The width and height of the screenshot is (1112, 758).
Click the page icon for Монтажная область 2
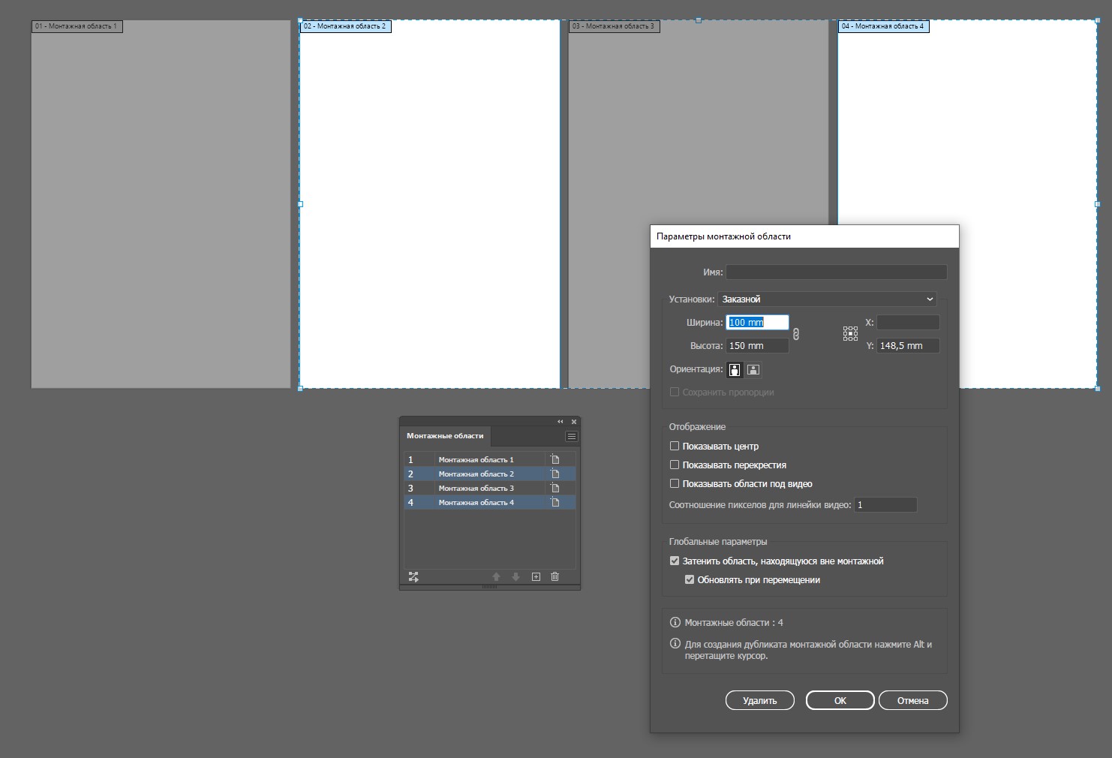[x=555, y=474]
